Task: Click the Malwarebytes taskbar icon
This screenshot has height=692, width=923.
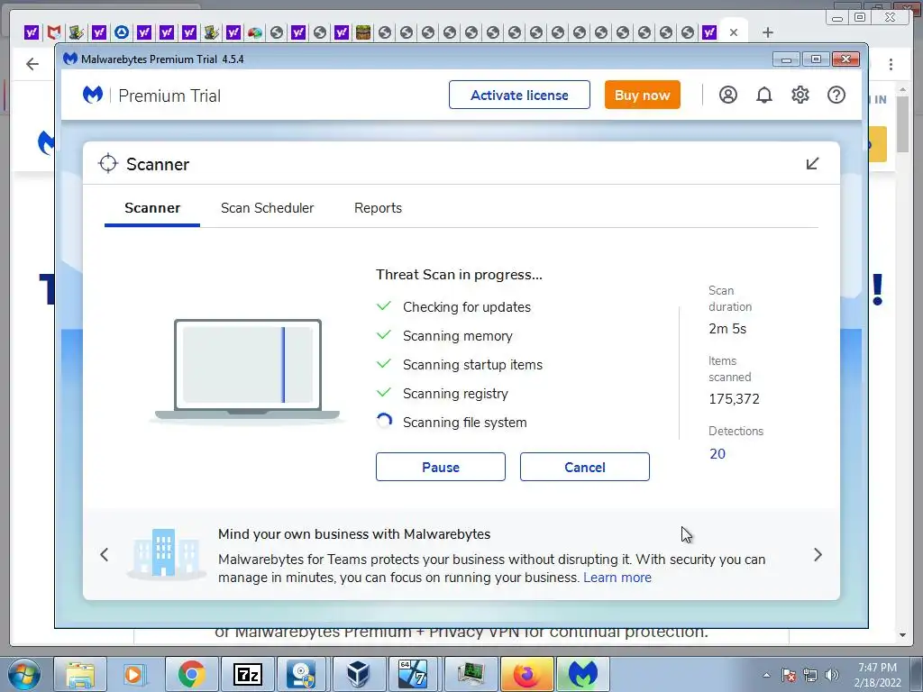Action: [583, 674]
